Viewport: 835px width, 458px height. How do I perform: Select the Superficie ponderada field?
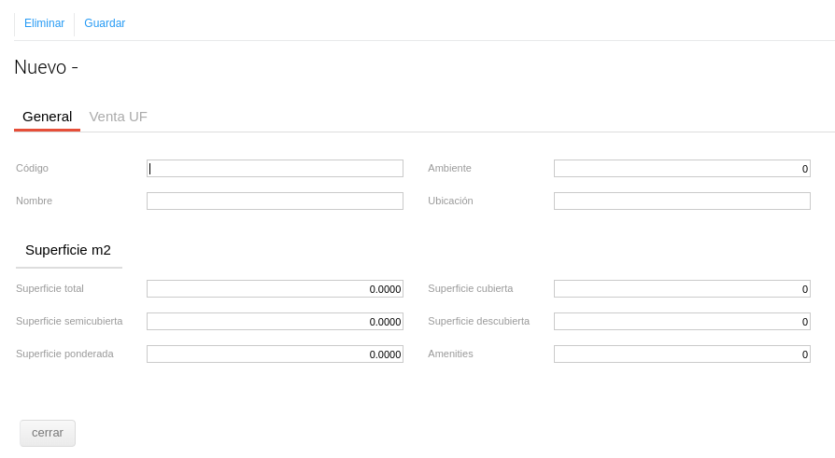point(275,354)
